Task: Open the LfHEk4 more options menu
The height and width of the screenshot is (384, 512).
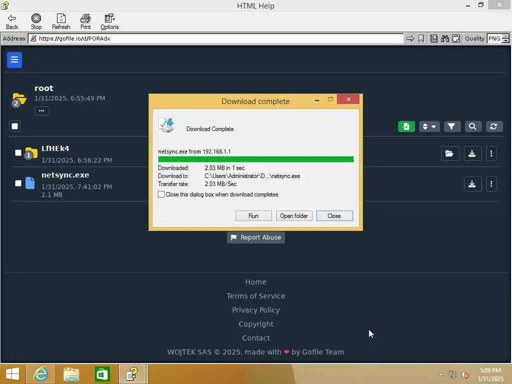Action: click(491, 153)
